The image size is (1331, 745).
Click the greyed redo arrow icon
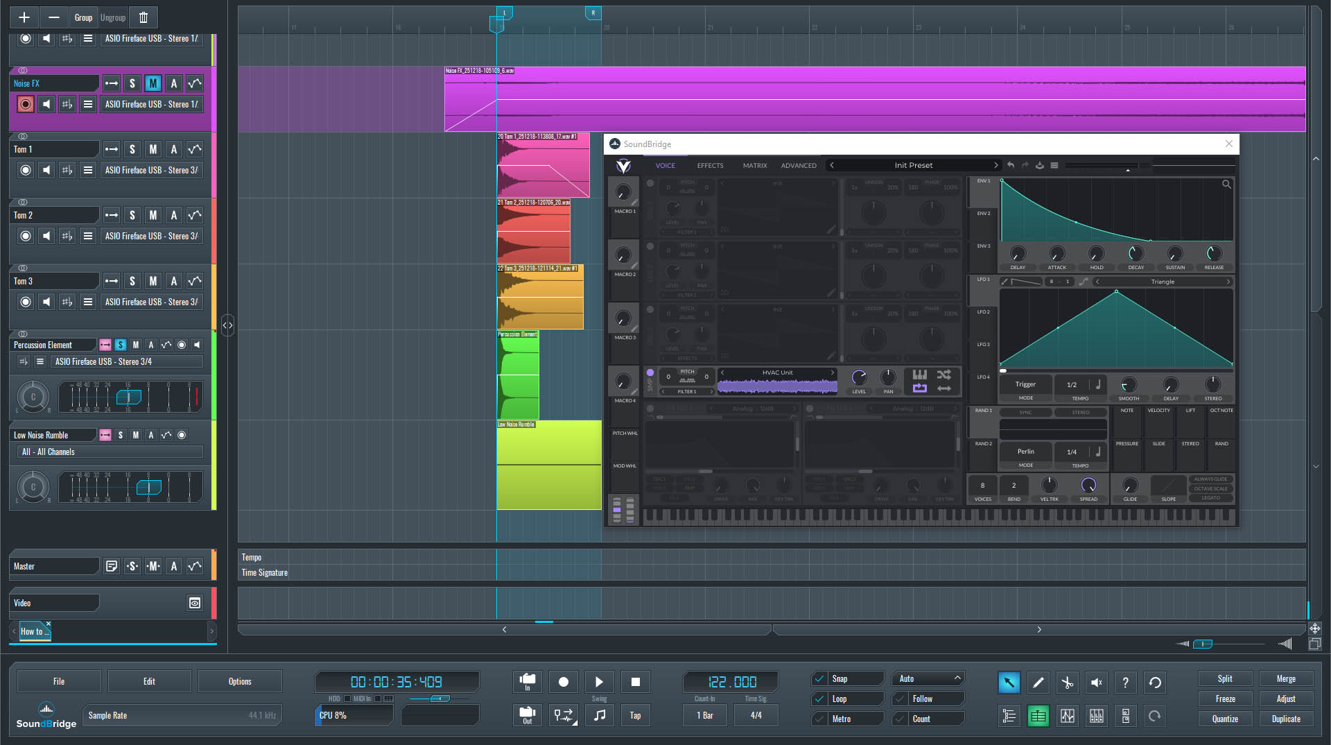(x=1155, y=716)
